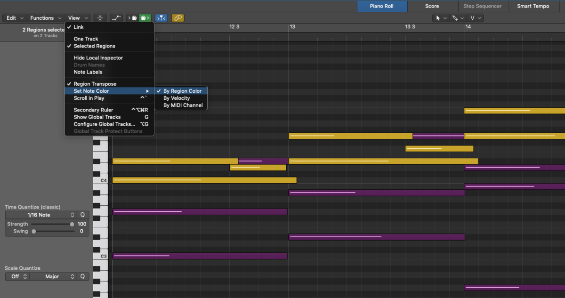Viewport: 565px width, 298px height.
Task: Click the MIDI Out toggle icon
Action: pyautogui.click(x=144, y=17)
